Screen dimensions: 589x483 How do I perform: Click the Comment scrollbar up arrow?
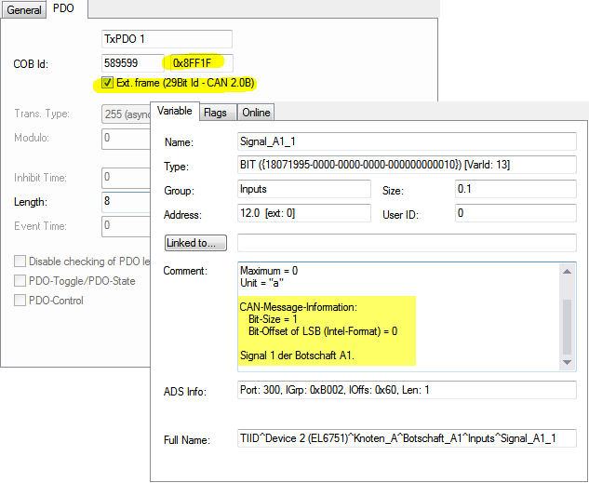pos(568,272)
